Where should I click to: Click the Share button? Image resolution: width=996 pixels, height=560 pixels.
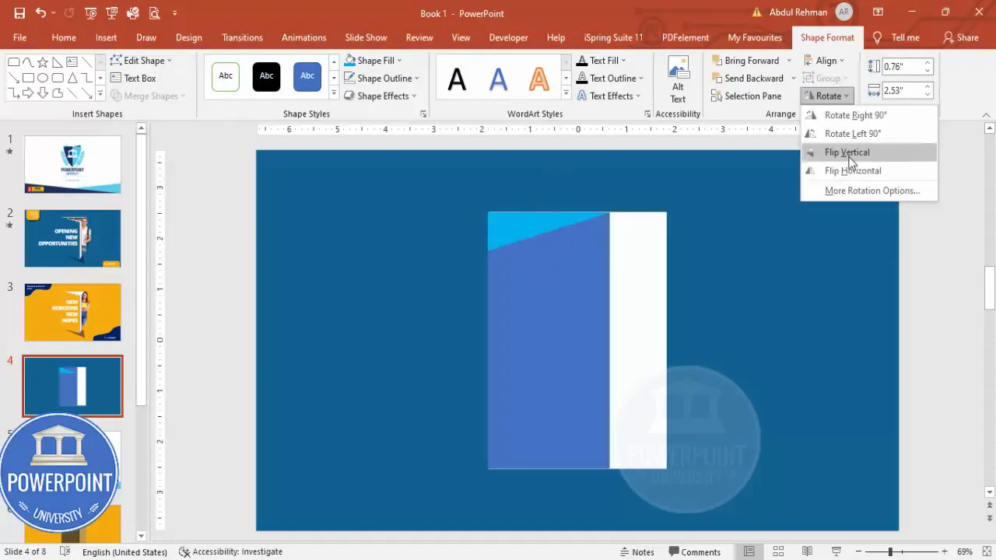[x=961, y=37]
